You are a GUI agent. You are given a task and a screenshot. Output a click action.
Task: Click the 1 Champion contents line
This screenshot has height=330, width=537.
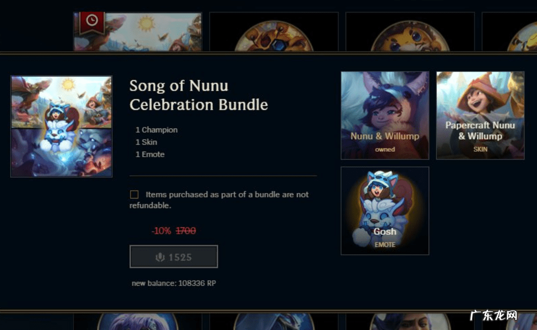[x=157, y=130]
